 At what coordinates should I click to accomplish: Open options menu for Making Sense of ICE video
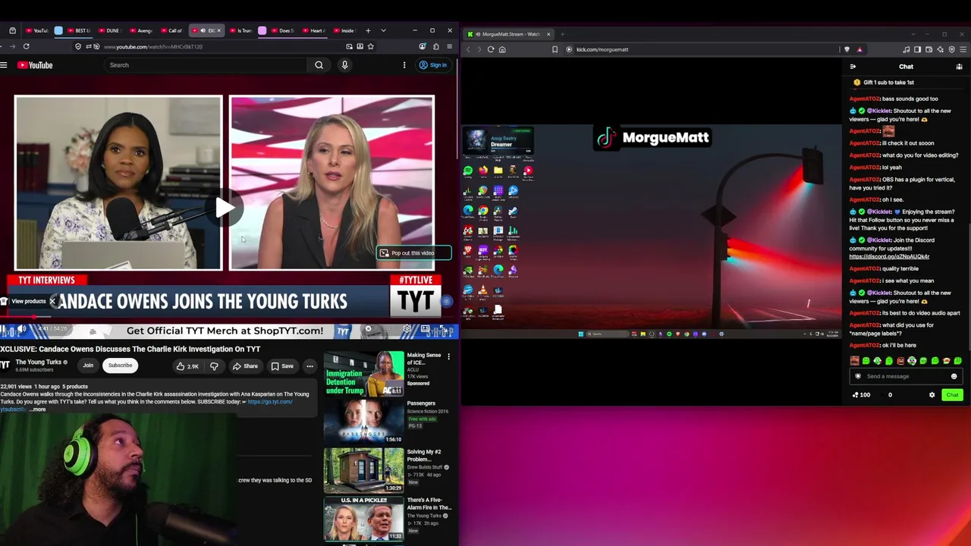(448, 356)
